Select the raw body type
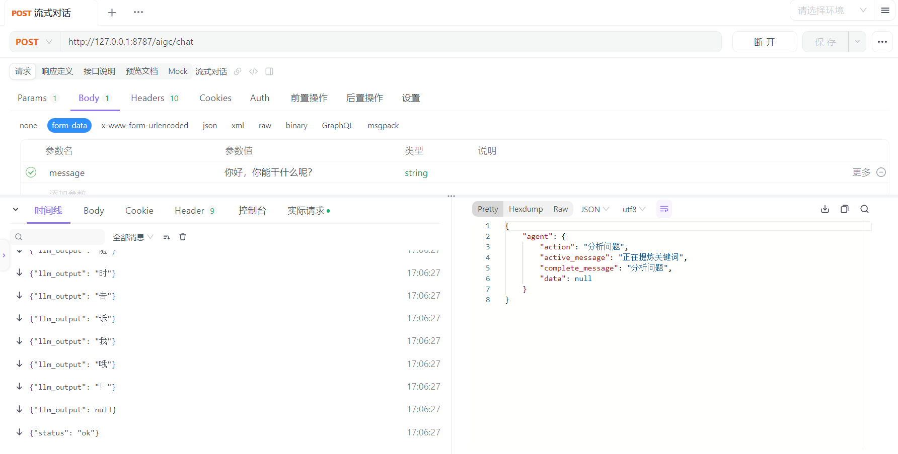The width and height of the screenshot is (898, 454). (265, 126)
